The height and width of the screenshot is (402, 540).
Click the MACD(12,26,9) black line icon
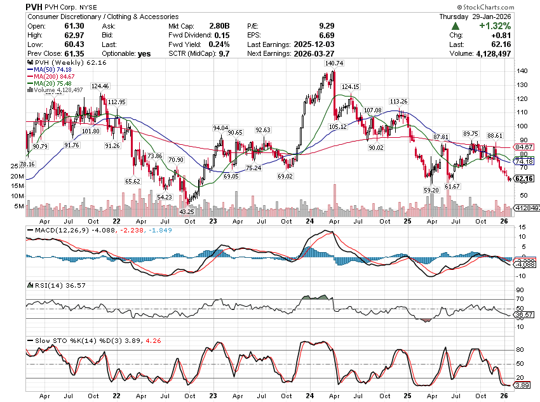tap(29, 229)
